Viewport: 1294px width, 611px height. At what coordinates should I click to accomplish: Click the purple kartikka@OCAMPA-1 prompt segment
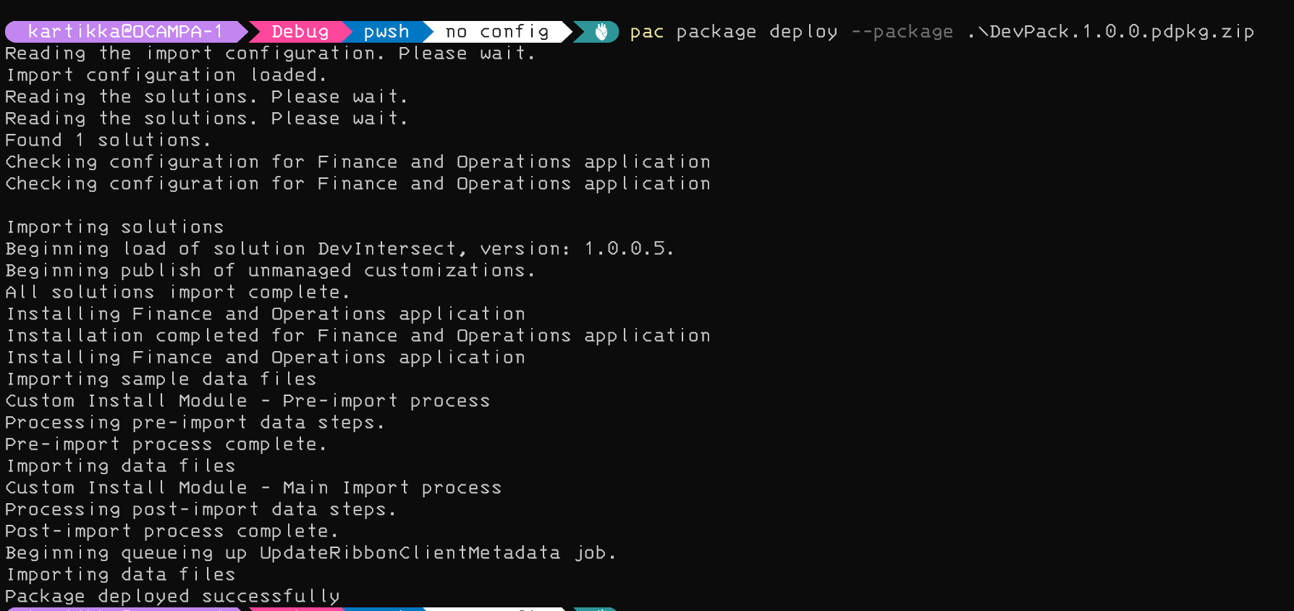click(x=124, y=32)
